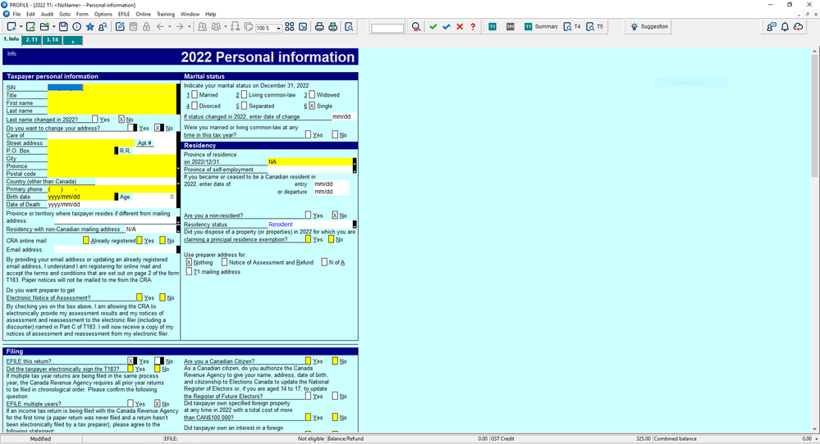The height and width of the screenshot is (444, 820).
Task: Toggle the Single marital status box
Action: 312,106
